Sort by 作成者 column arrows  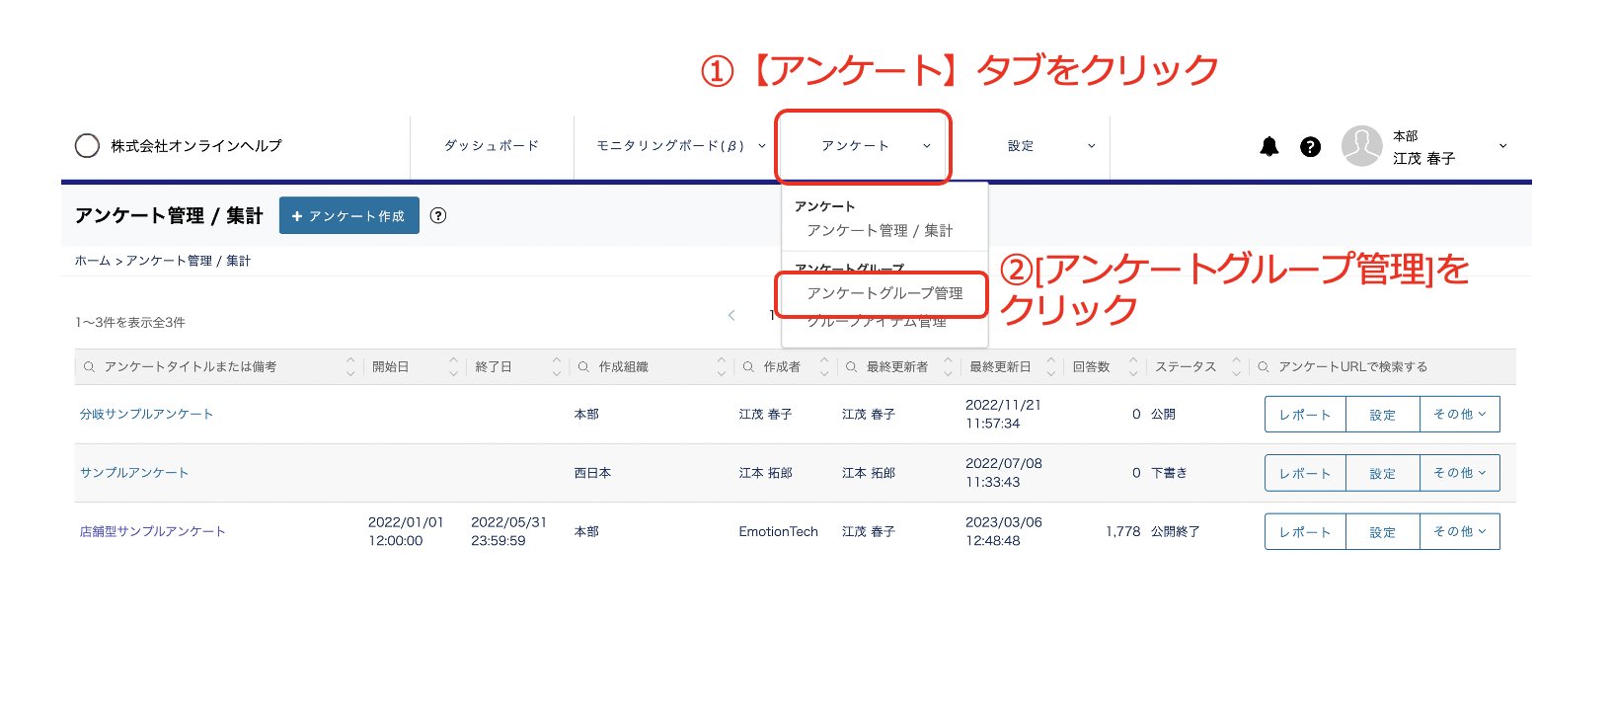(824, 367)
